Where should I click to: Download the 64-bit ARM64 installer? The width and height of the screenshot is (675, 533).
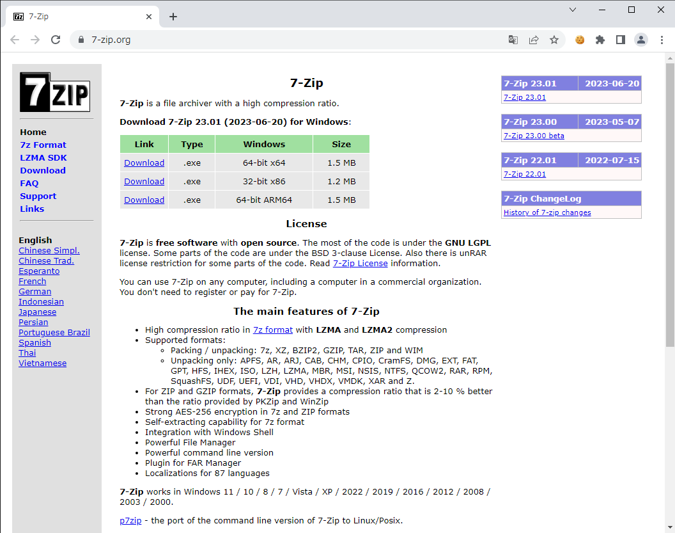[144, 200]
